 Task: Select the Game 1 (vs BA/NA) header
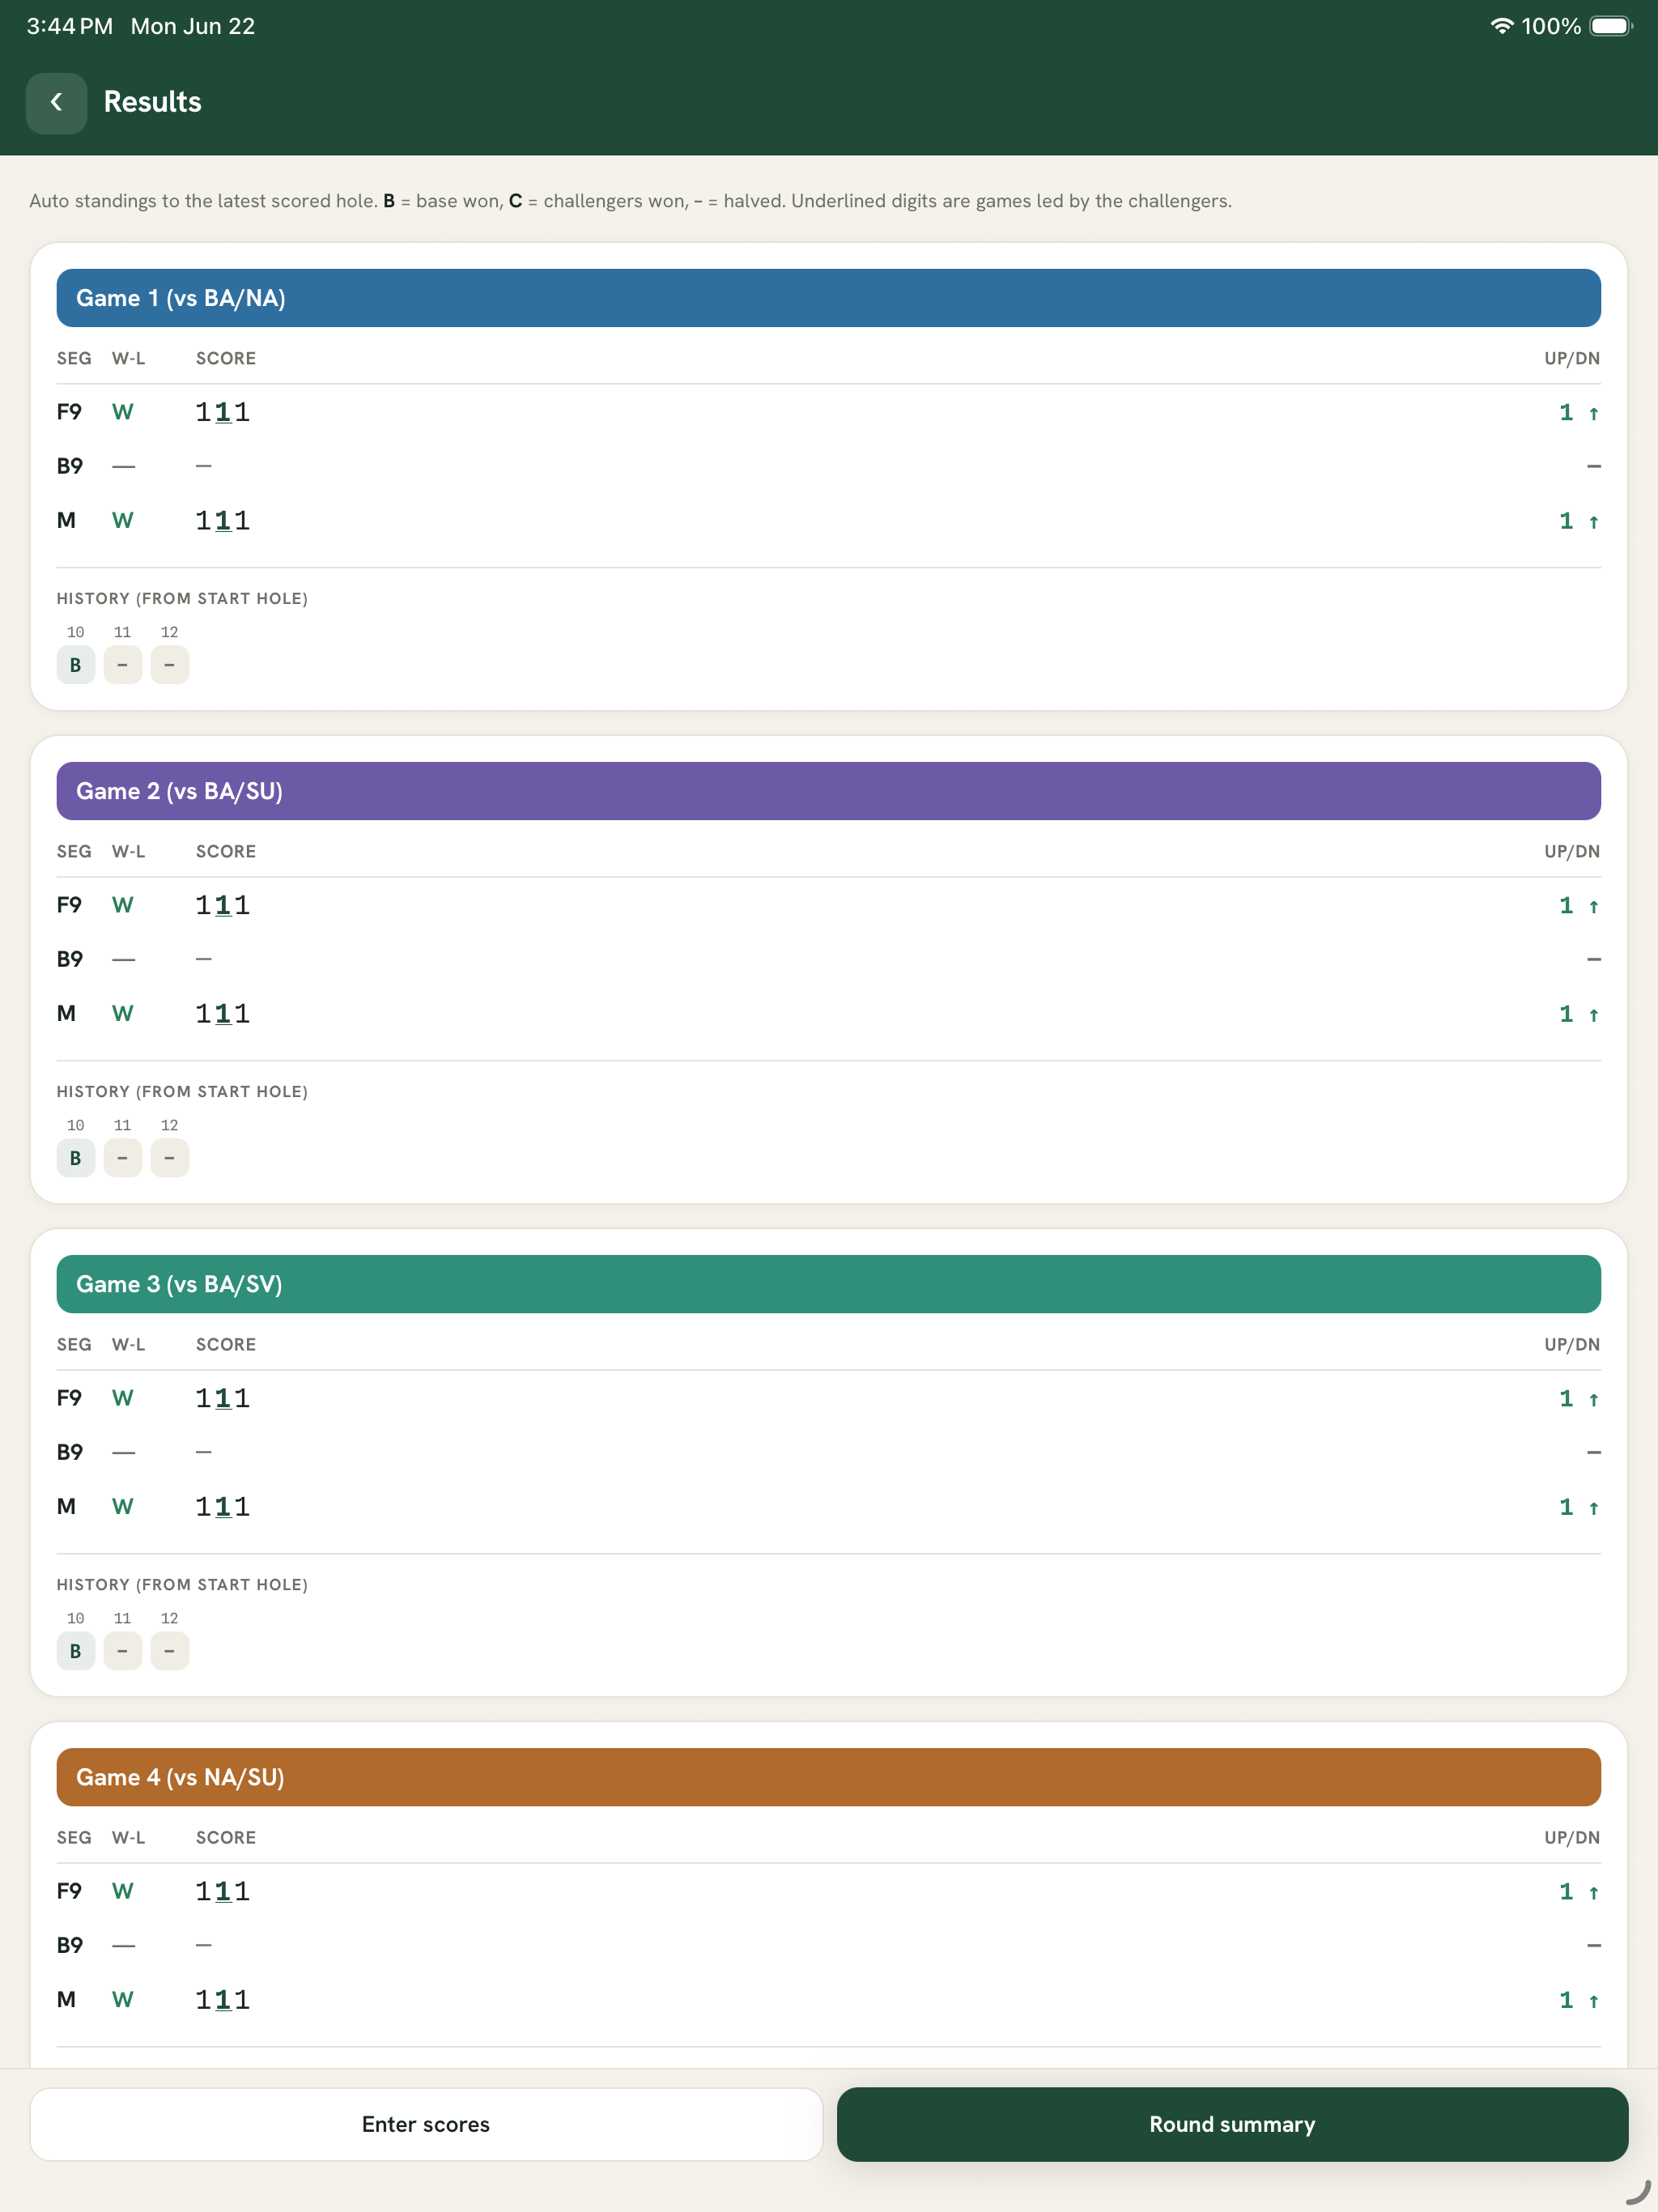828,298
